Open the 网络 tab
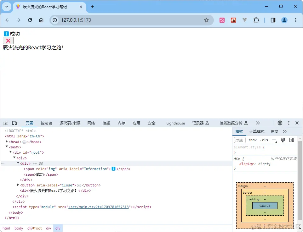The width and height of the screenshot is (303, 232). tap(91, 123)
